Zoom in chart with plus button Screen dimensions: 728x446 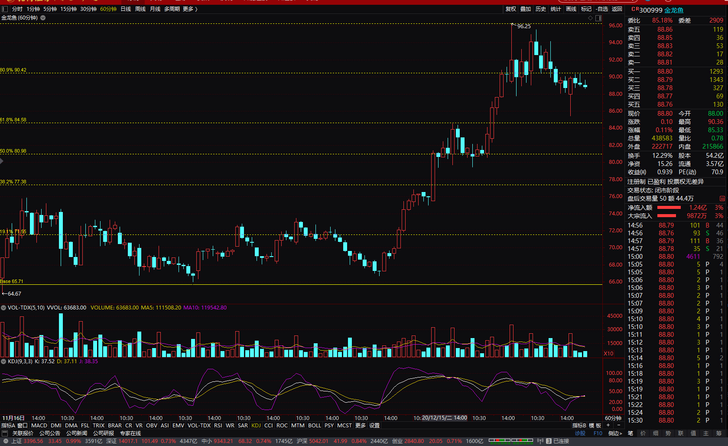tap(608, 425)
